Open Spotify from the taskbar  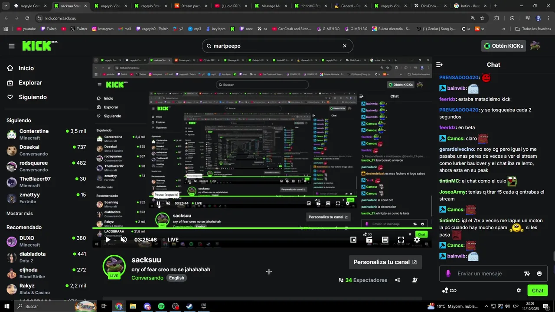161,306
